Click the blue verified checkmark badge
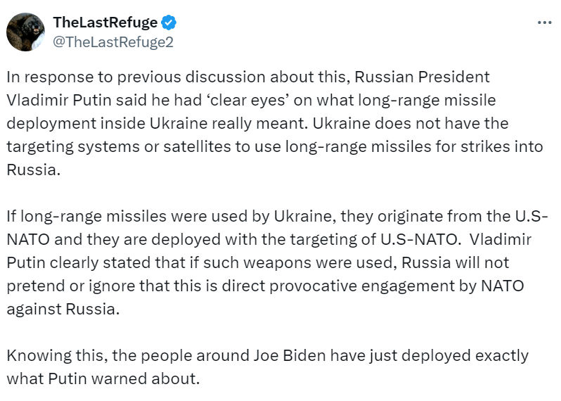The height and width of the screenshot is (401, 561). [x=169, y=23]
